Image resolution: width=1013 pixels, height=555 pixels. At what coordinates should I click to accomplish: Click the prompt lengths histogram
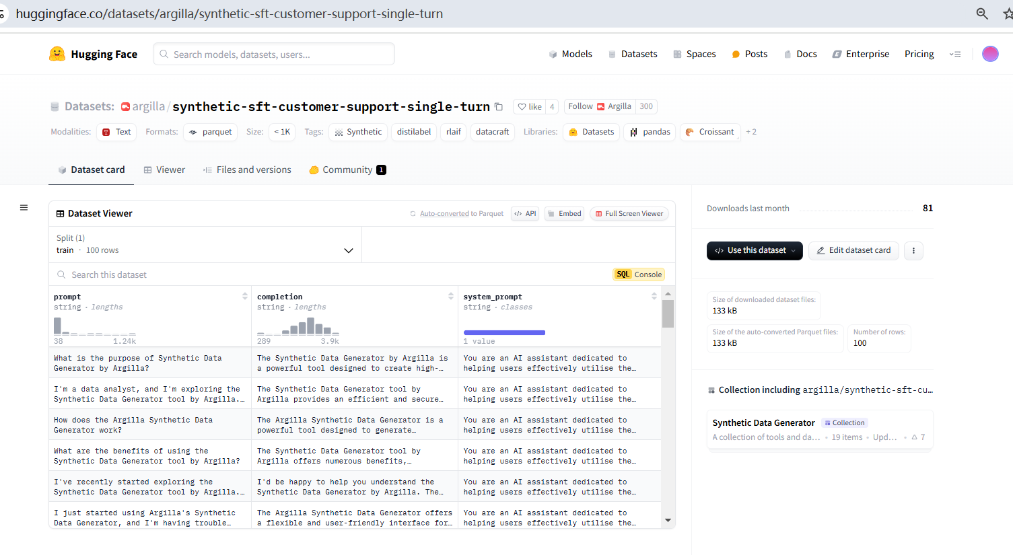(x=95, y=326)
